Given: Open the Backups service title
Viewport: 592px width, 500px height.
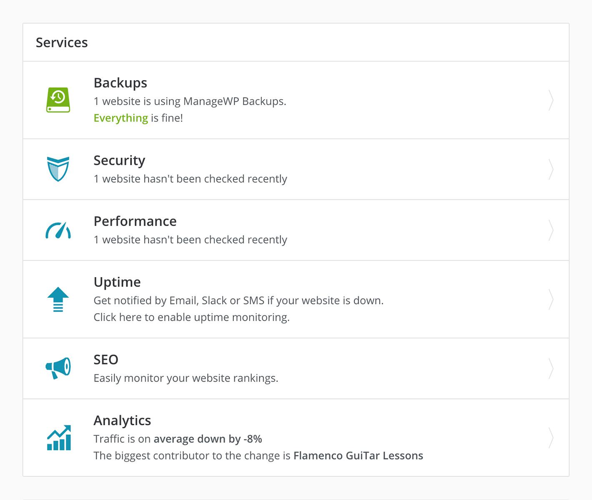Looking at the screenshot, I should (120, 83).
